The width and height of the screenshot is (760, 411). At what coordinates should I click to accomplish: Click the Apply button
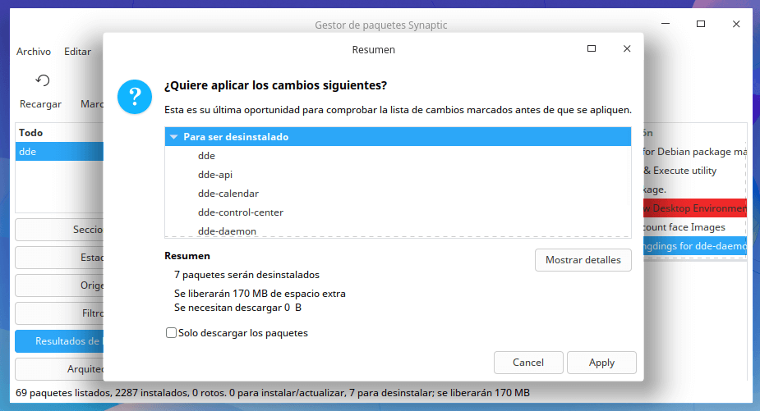coord(601,363)
